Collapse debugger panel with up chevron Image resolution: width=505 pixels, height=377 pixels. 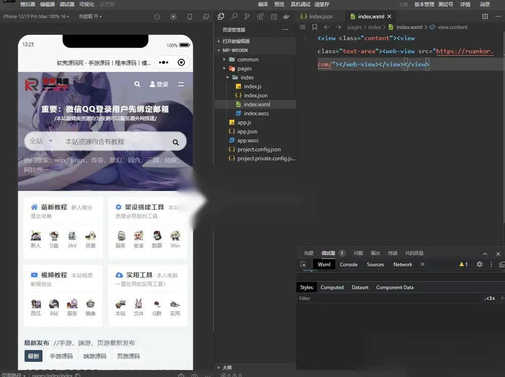click(485, 254)
